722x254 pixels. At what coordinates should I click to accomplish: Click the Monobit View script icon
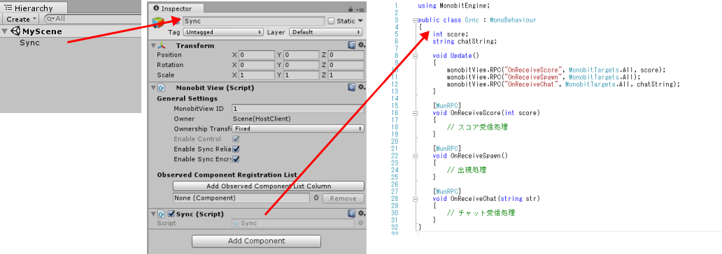pyautogui.click(x=162, y=88)
